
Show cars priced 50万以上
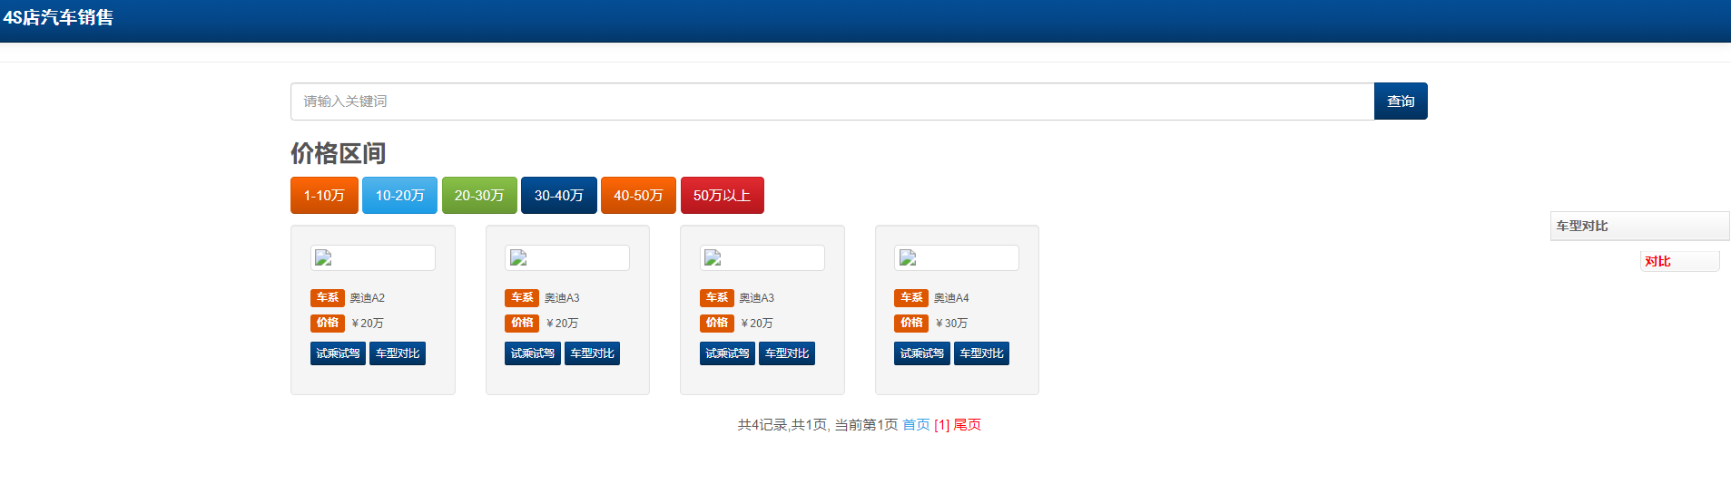point(723,196)
